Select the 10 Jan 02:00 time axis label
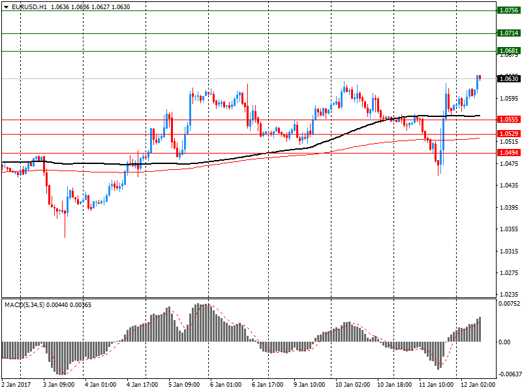The image size is (522, 392). pos(352,385)
